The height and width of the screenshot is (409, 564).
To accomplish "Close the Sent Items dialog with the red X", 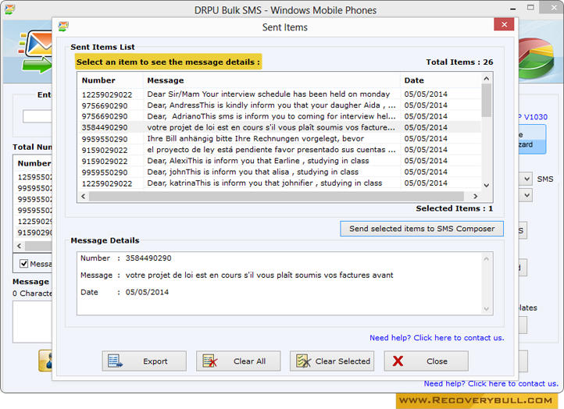I will [x=504, y=24].
